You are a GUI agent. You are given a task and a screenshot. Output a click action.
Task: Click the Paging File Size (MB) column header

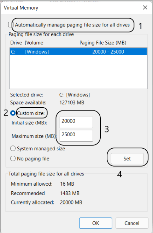tap(103, 43)
